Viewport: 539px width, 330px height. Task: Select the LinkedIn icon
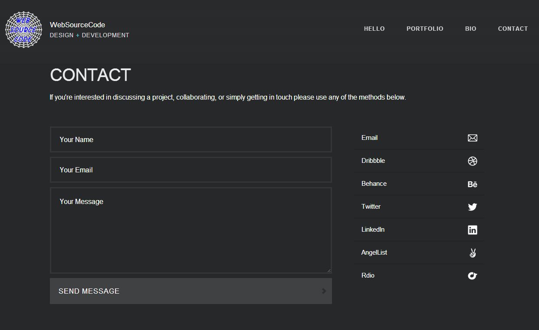pyautogui.click(x=472, y=230)
